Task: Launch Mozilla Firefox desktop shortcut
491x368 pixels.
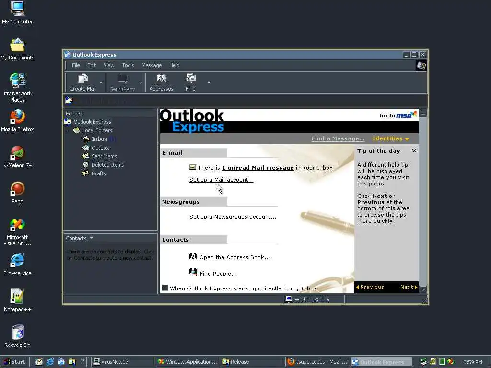Action: click(17, 121)
